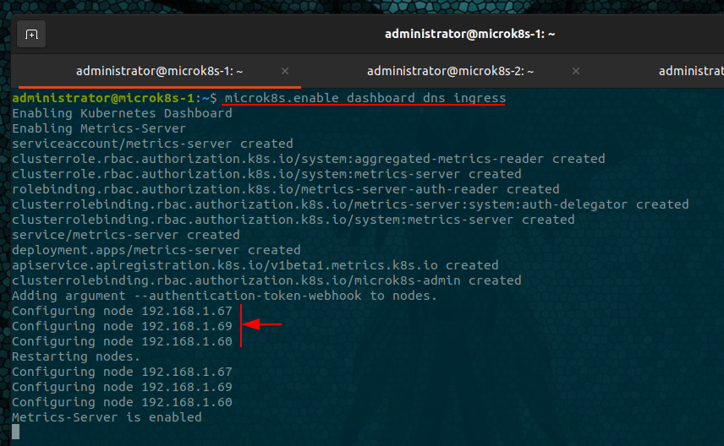Click the Metrics-Server is enabled line
Screen dimensions: 724x446
(107, 418)
